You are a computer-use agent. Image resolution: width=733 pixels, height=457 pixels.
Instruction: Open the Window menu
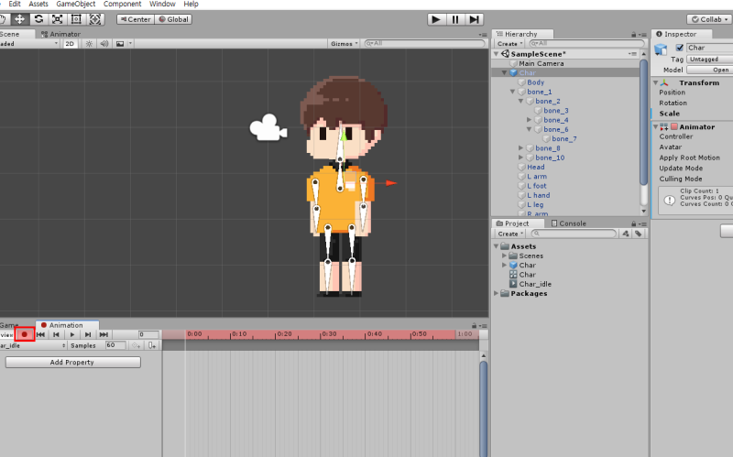click(162, 4)
